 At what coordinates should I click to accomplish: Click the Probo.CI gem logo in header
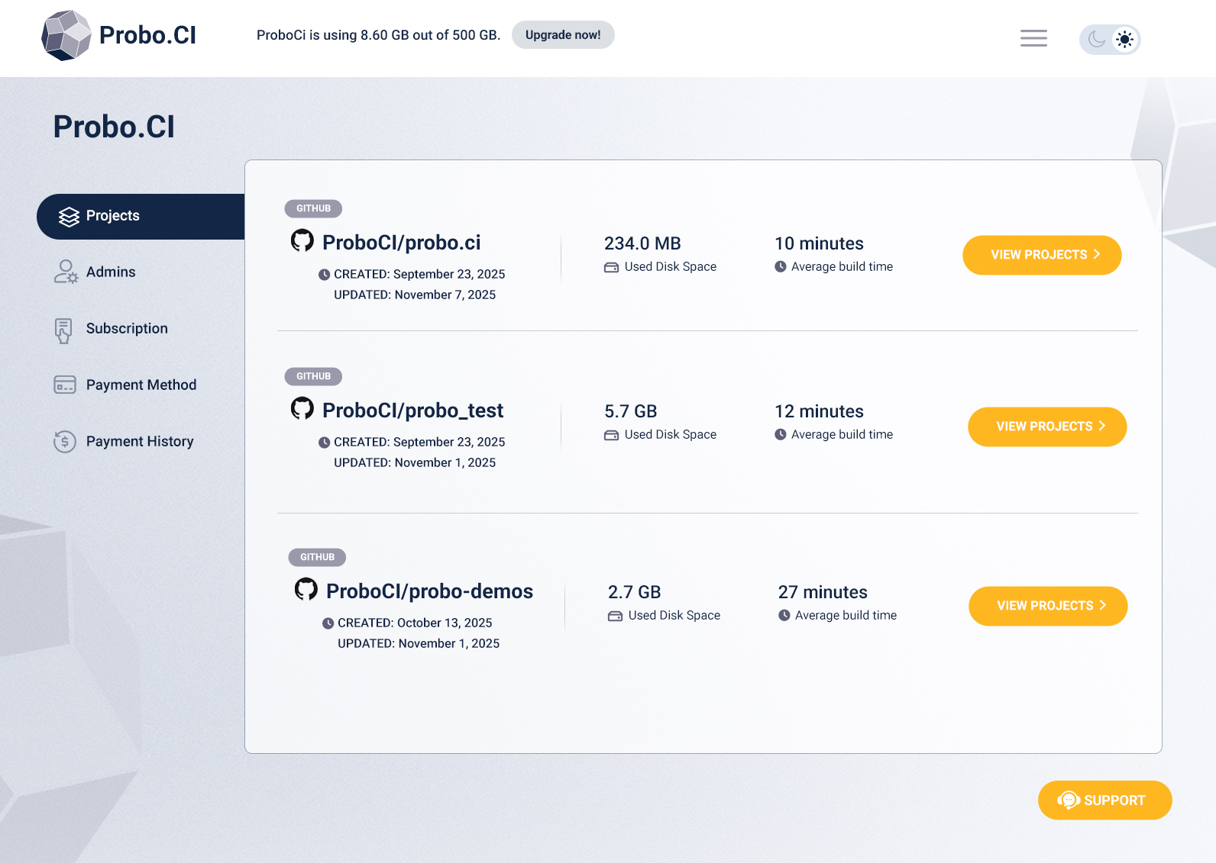point(66,35)
